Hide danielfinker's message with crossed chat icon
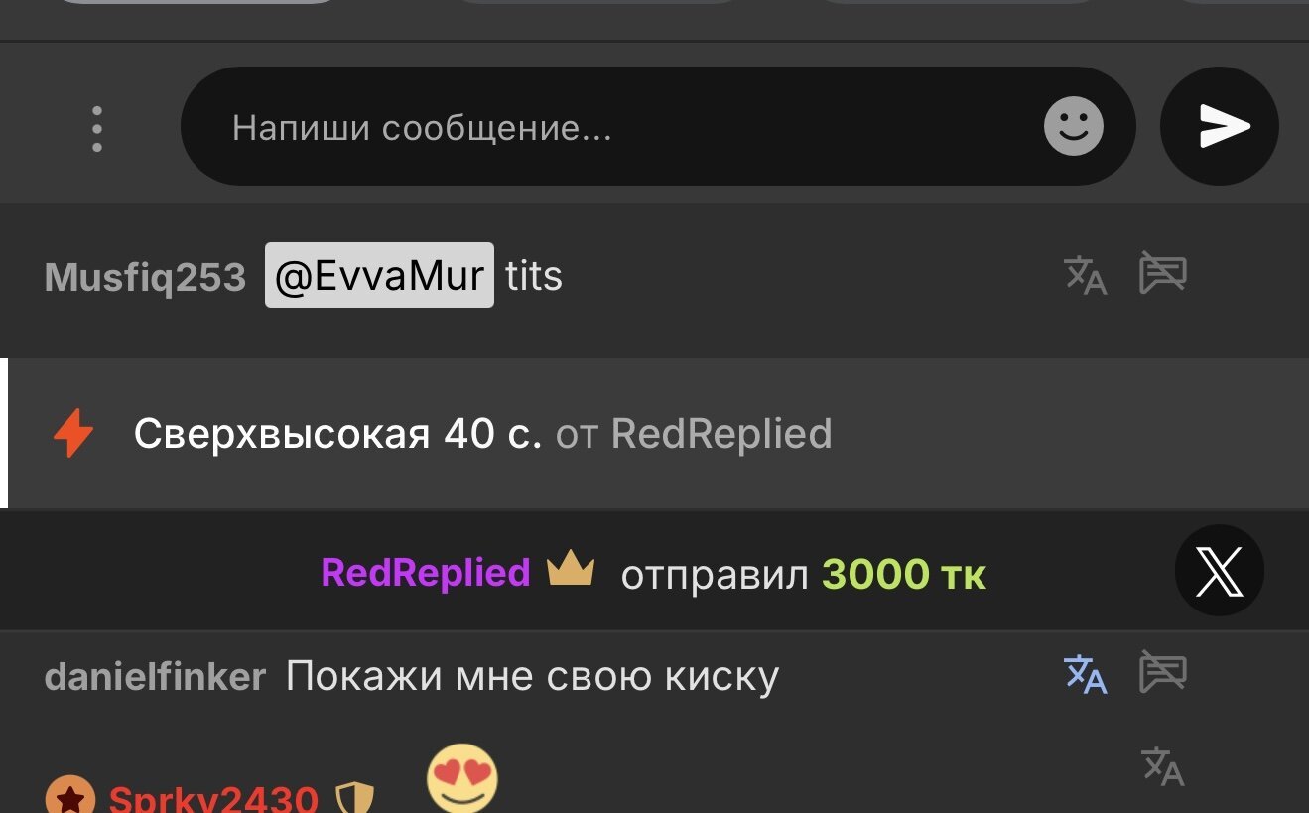 [1163, 672]
